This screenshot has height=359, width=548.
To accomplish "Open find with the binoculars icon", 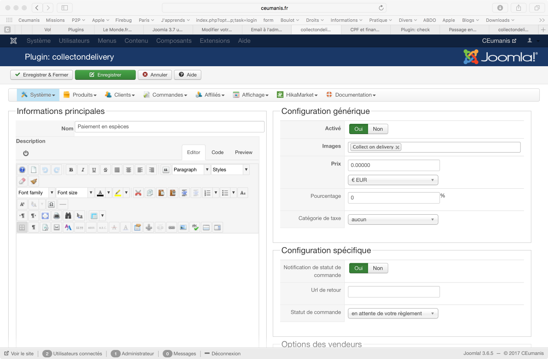I will [68, 216].
